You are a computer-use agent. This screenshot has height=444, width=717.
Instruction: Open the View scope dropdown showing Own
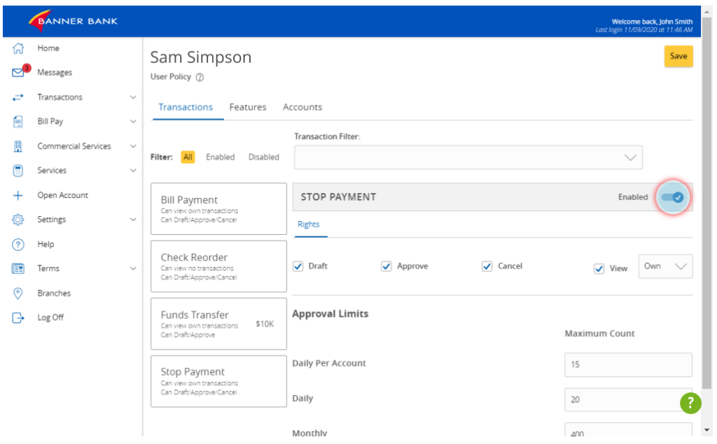(x=664, y=266)
